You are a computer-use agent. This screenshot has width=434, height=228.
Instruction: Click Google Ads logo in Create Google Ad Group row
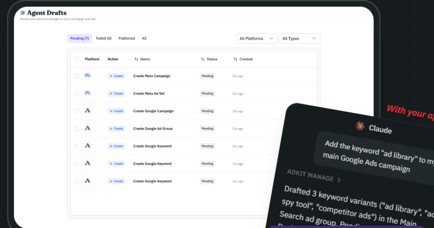click(87, 128)
